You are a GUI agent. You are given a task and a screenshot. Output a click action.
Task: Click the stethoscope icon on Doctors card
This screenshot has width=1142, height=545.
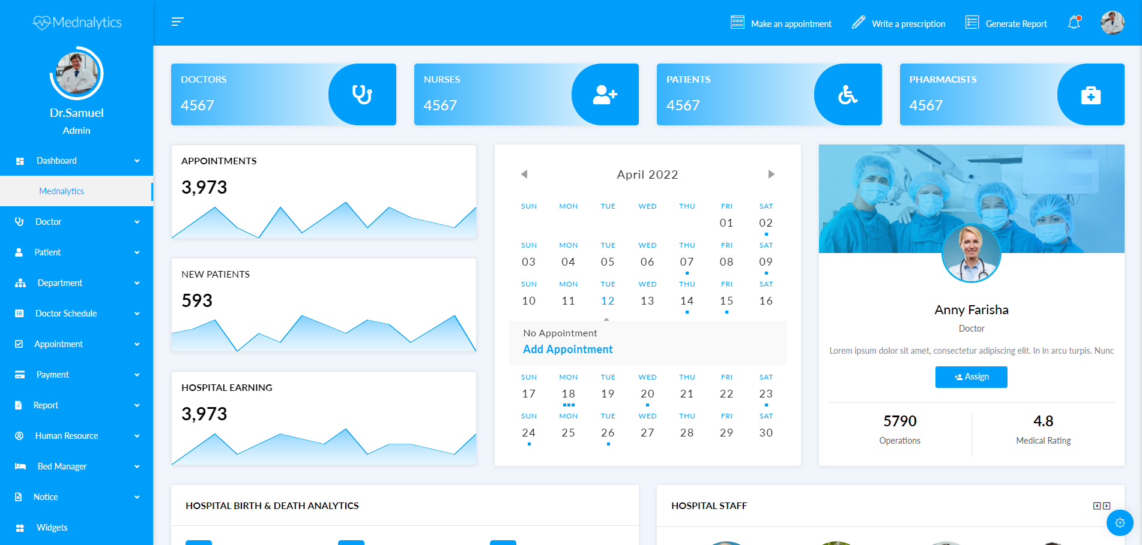pyautogui.click(x=361, y=95)
